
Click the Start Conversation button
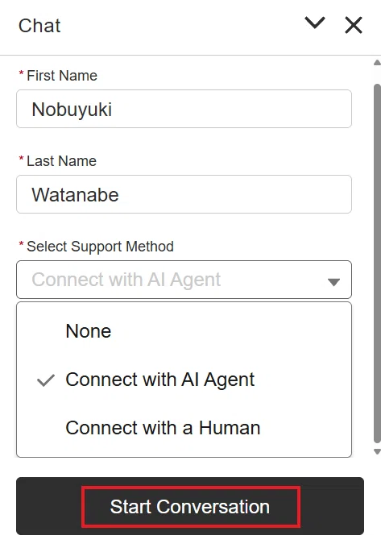[x=190, y=506]
